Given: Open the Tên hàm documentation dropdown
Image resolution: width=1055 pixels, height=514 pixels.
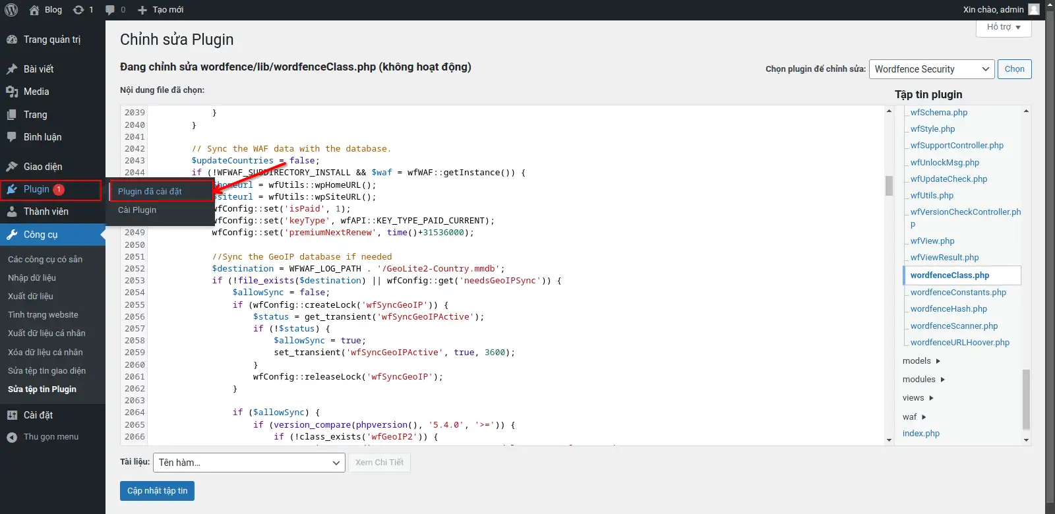Looking at the screenshot, I should point(249,463).
